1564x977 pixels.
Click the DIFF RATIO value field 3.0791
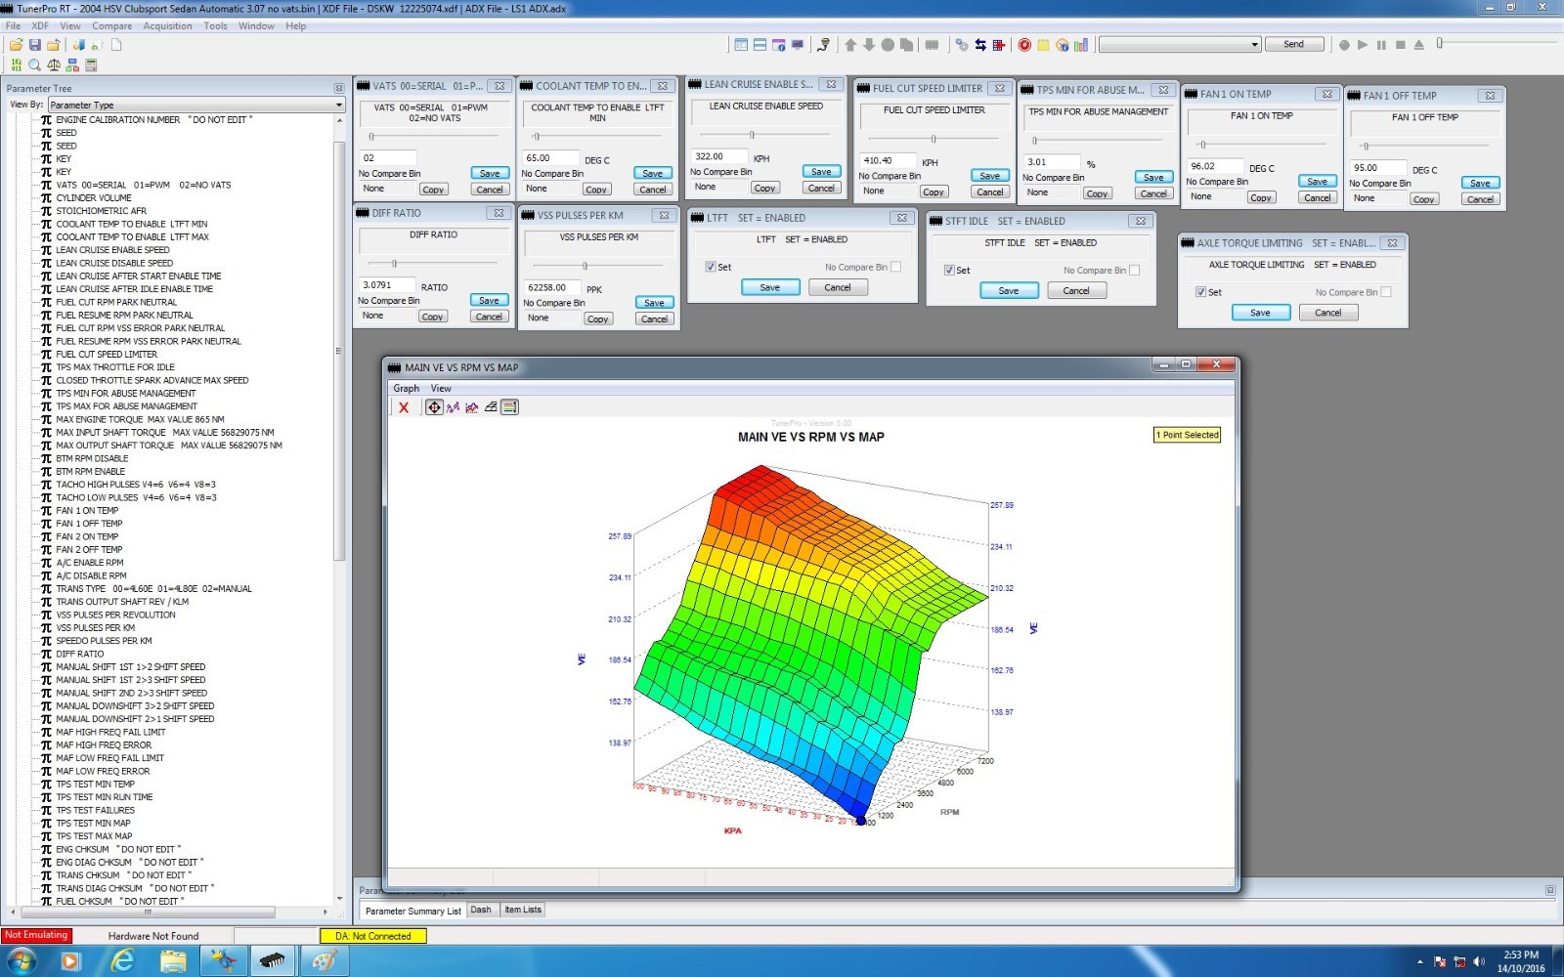387,285
